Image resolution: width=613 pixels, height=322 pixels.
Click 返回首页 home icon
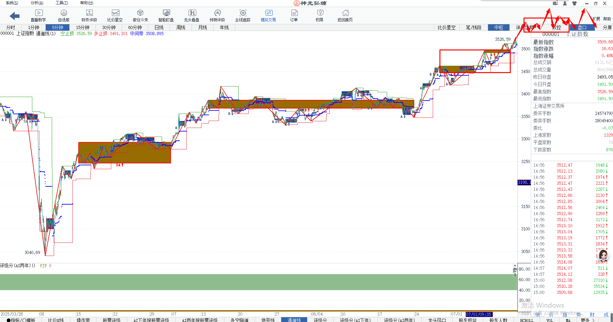point(345,16)
